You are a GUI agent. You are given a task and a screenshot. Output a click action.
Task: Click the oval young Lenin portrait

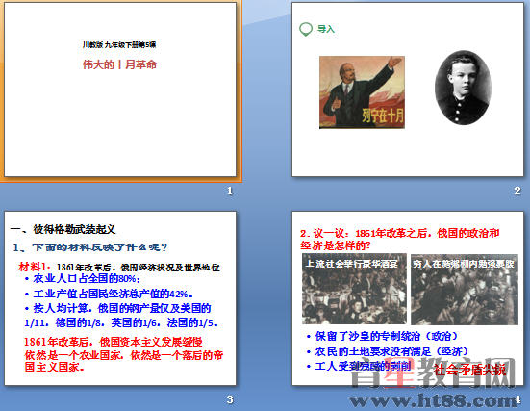[463, 88]
